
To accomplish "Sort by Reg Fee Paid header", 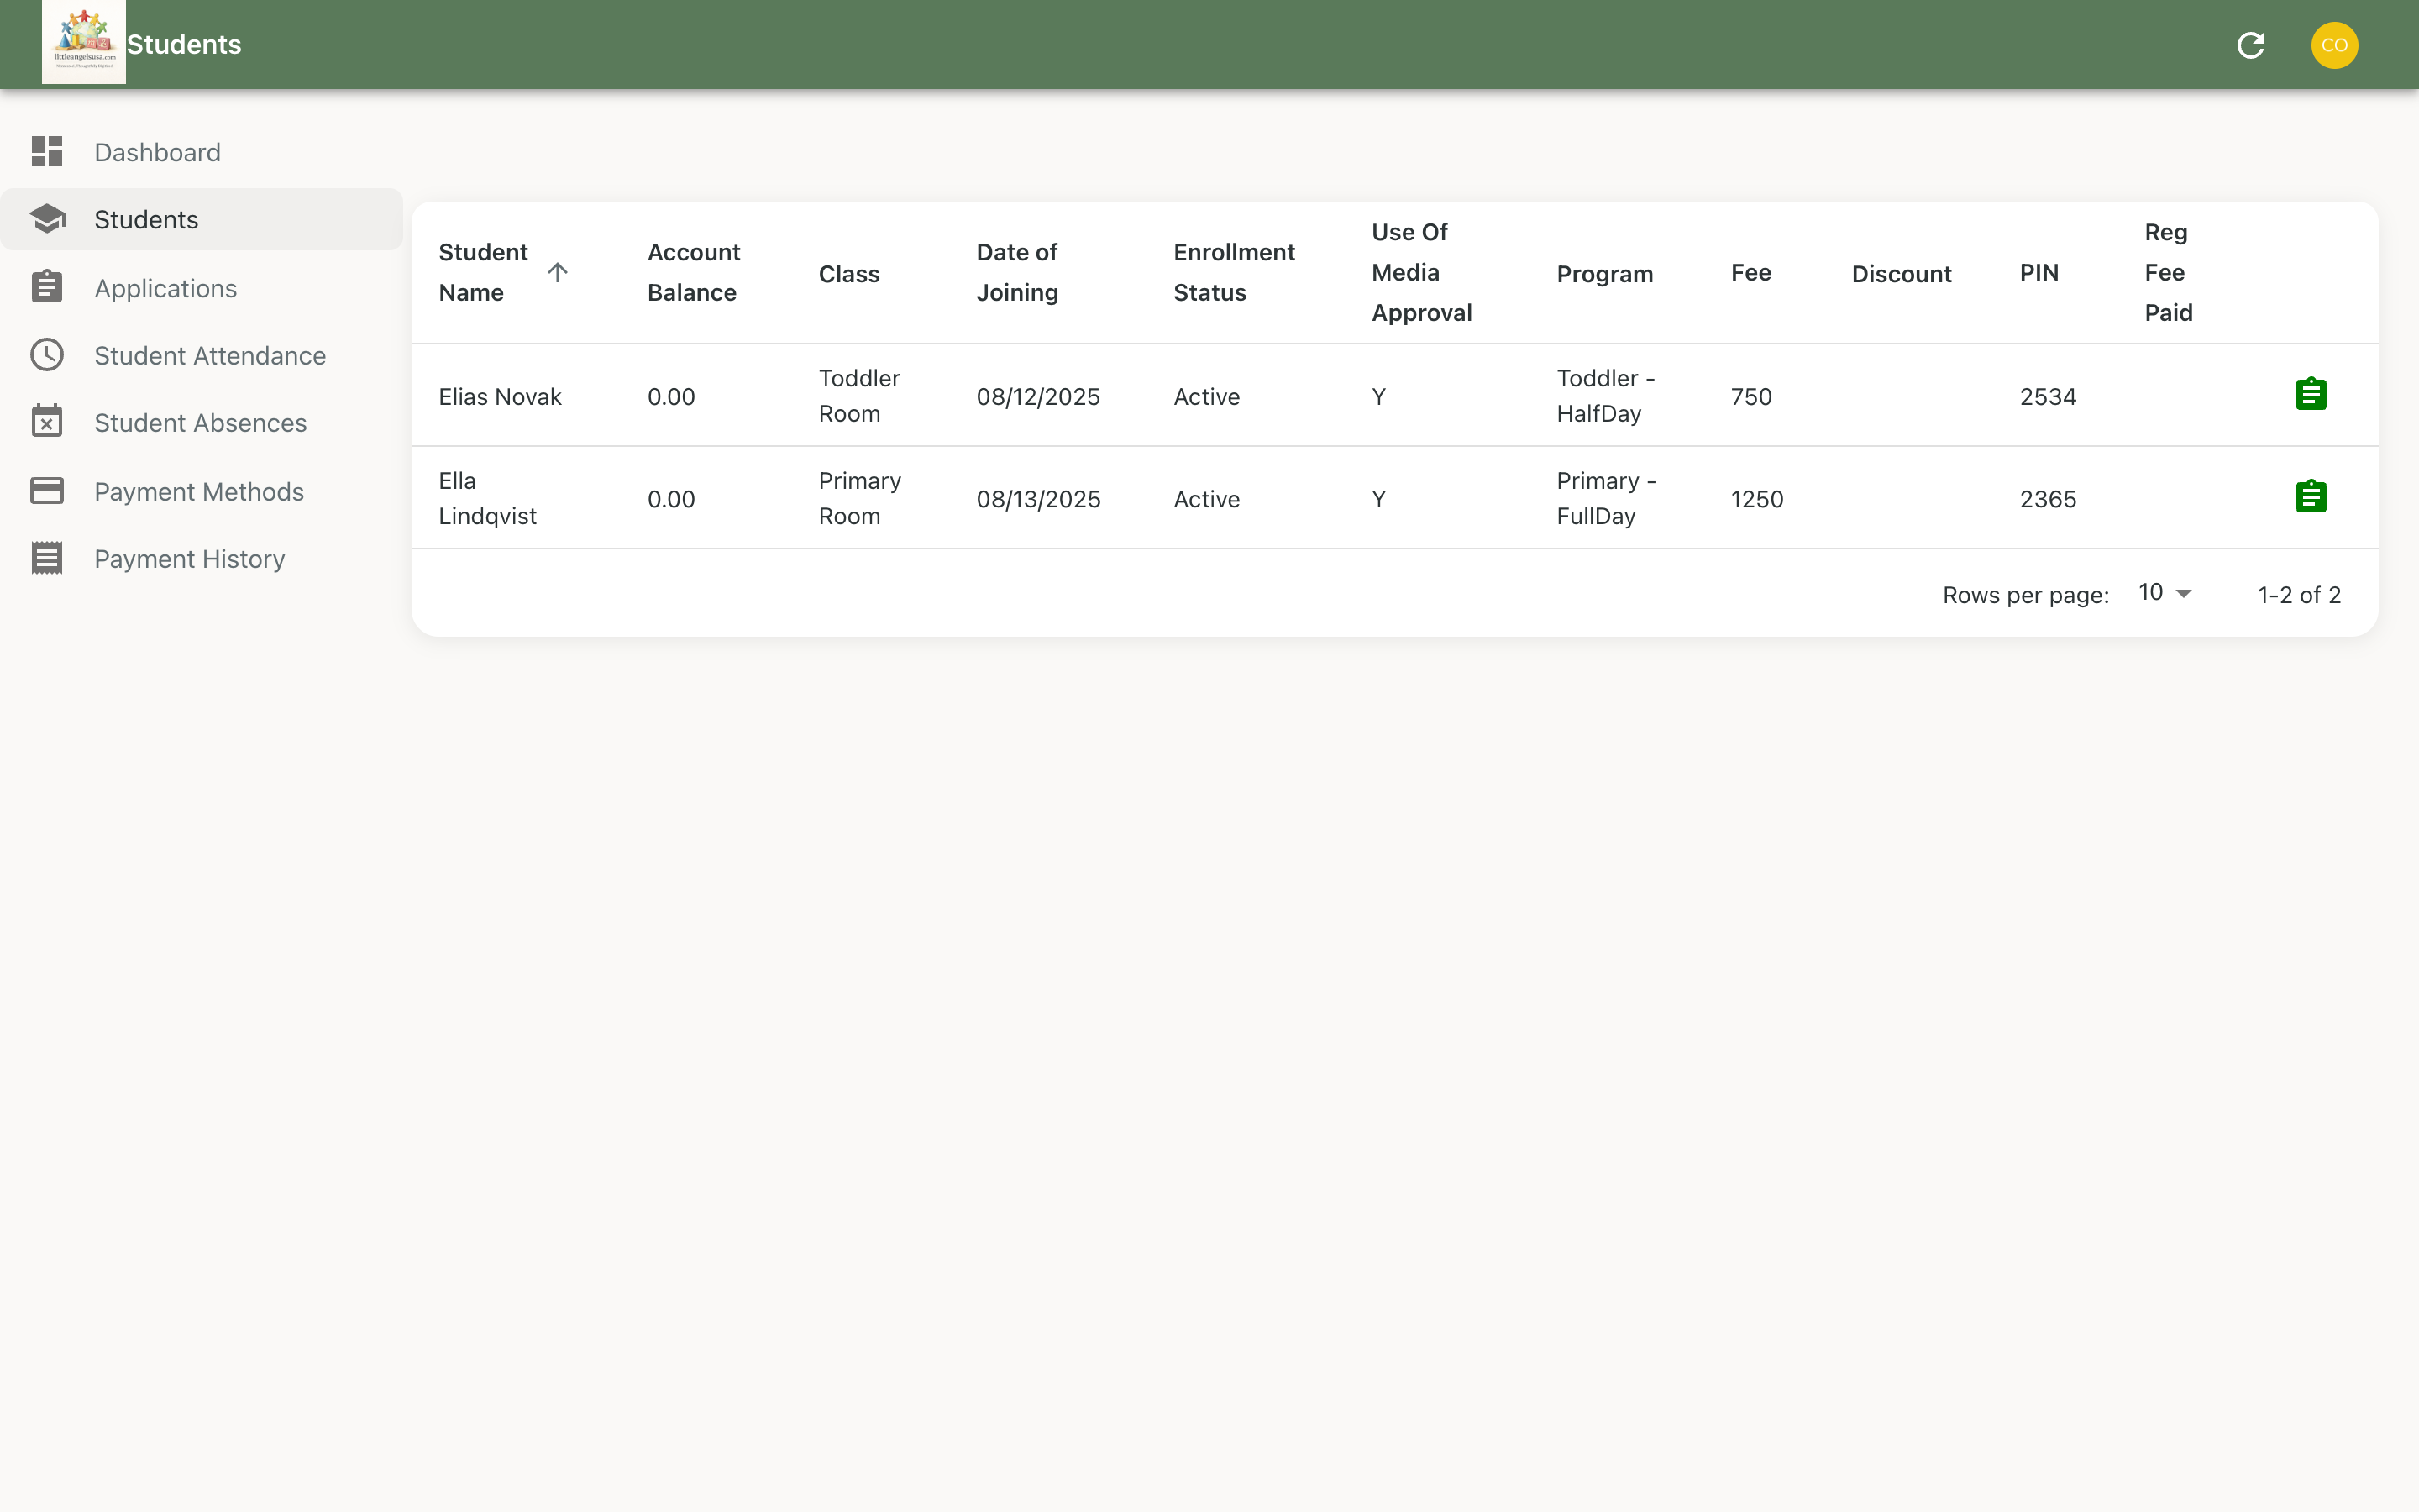I will pos(2168,272).
